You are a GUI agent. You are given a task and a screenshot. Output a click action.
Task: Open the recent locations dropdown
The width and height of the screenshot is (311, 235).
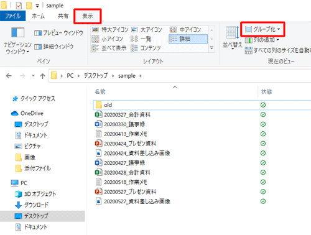[33, 76]
